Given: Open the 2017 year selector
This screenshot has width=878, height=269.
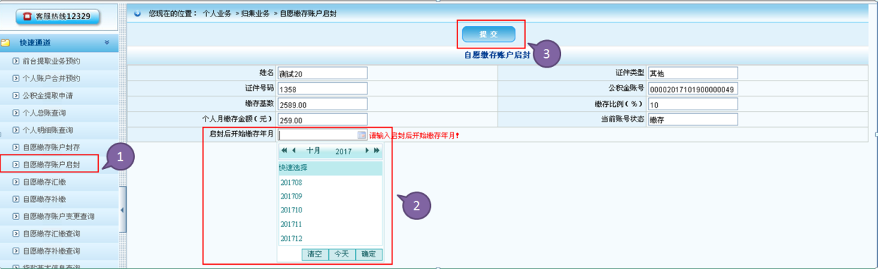Looking at the screenshot, I should click(x=344, y=151).
